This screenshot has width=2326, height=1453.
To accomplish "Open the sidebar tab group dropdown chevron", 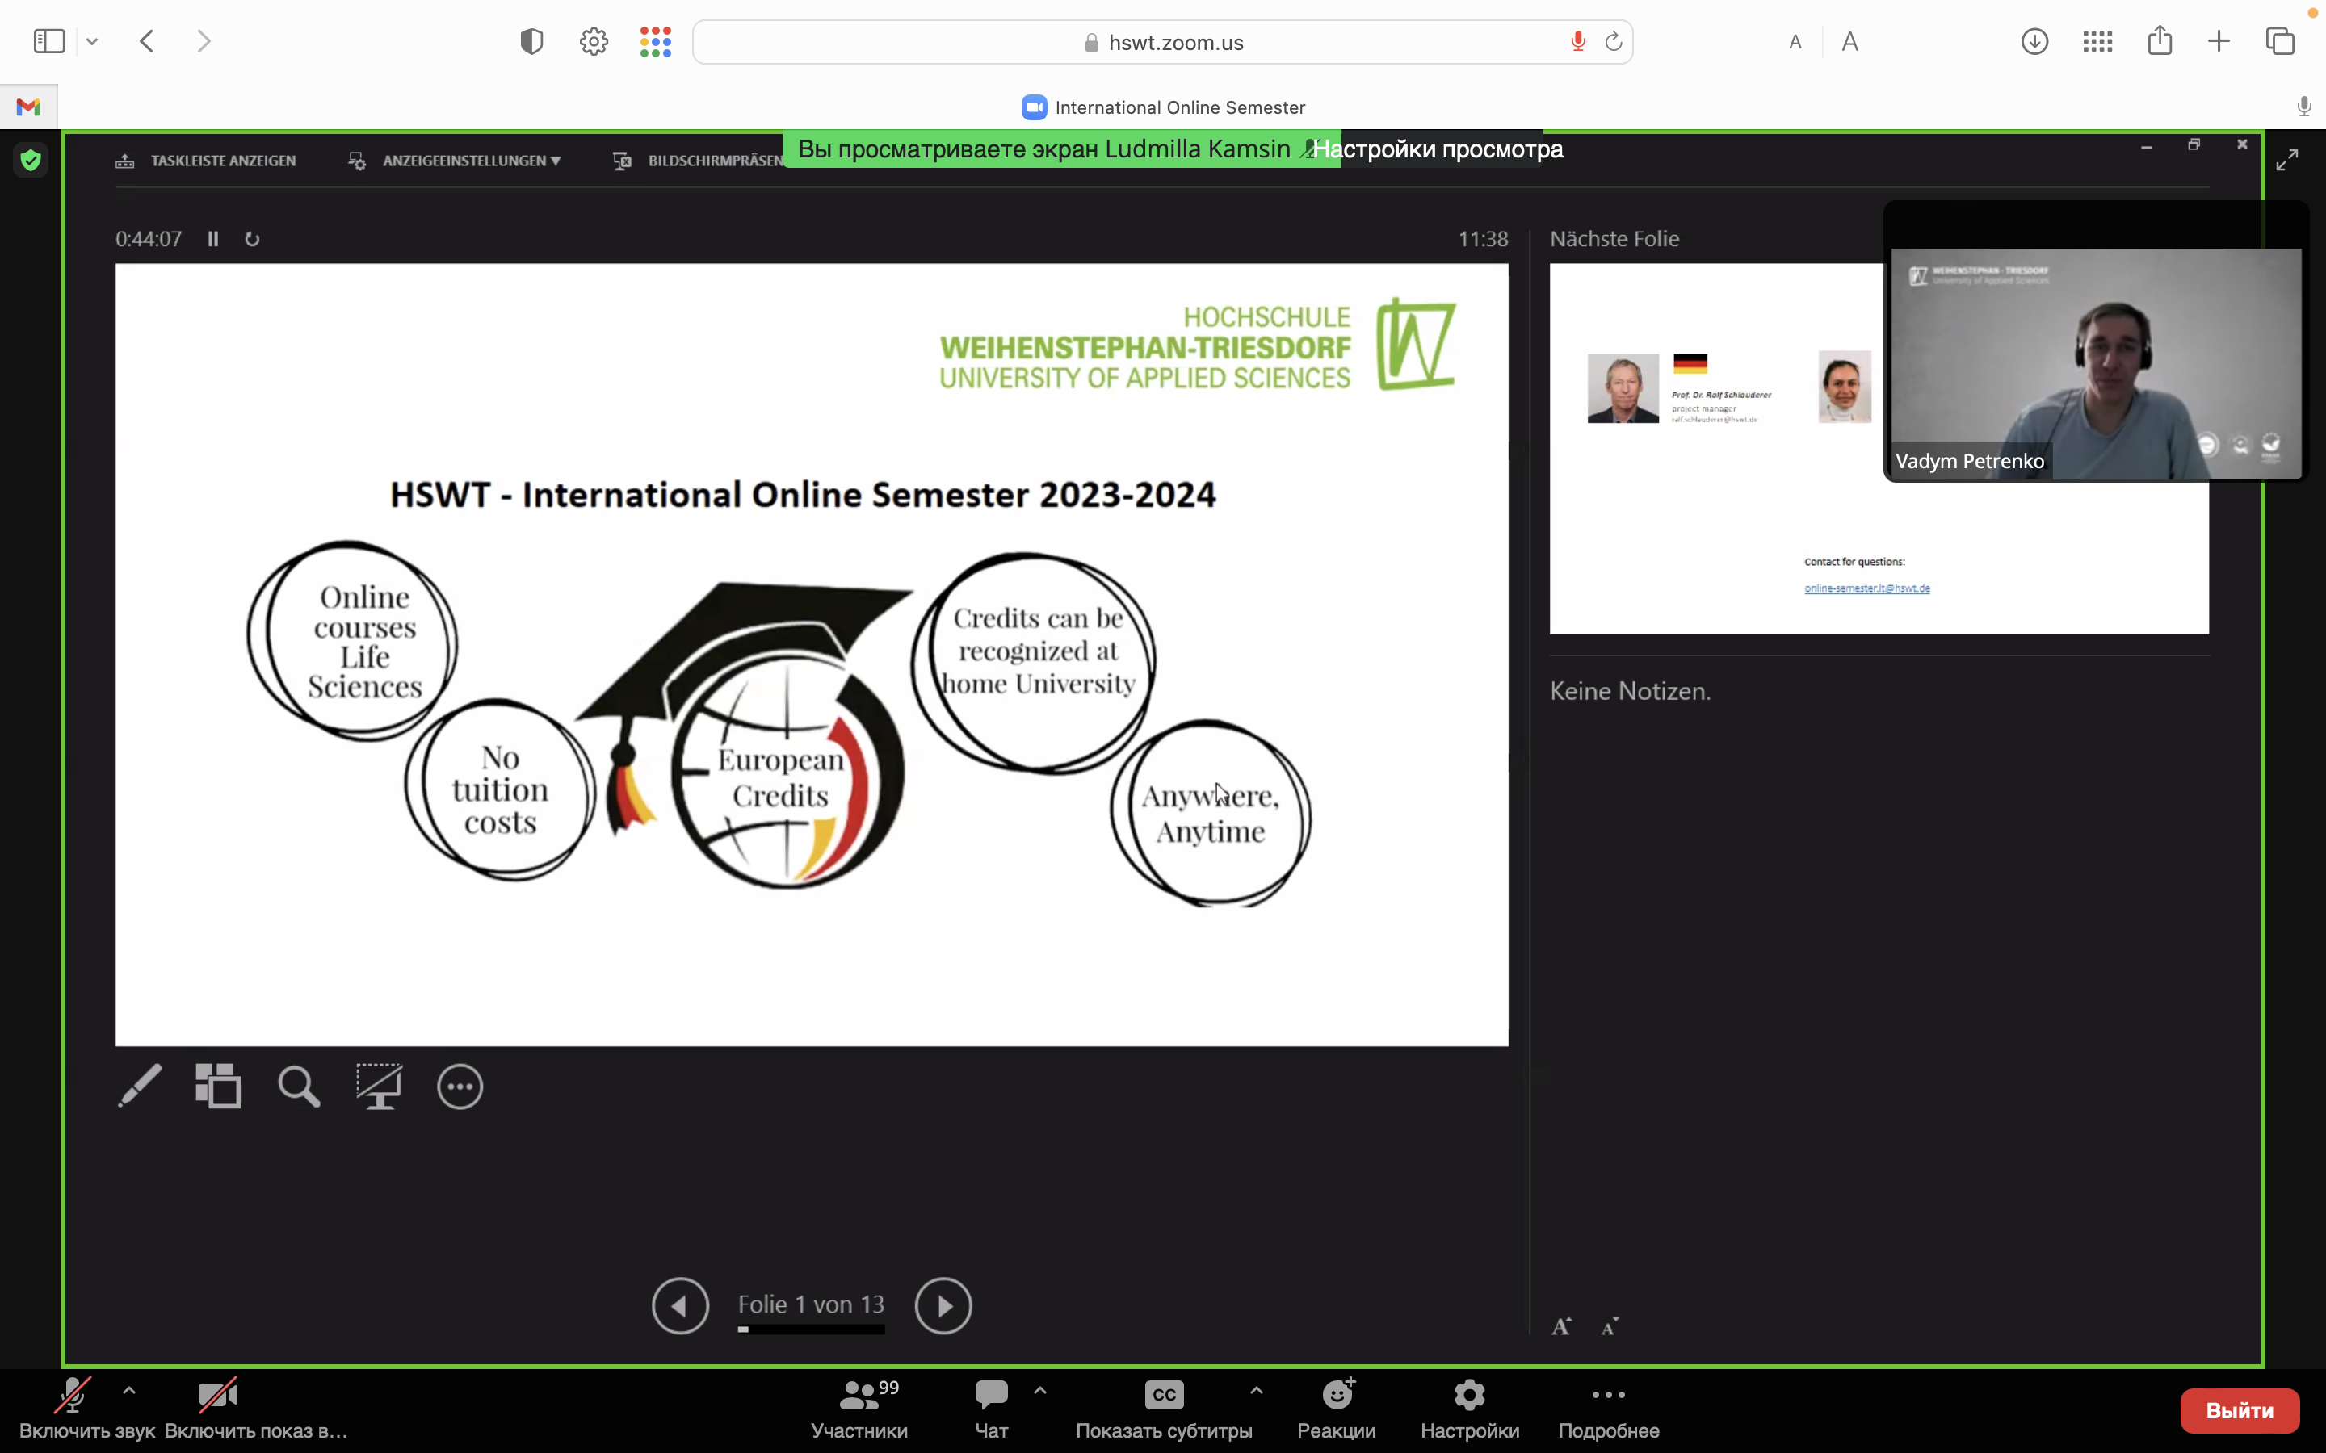I will [92, 41].
